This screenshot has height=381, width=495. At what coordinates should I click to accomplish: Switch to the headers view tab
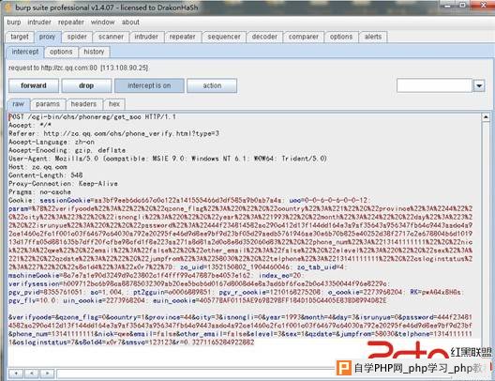pos(83,104)
